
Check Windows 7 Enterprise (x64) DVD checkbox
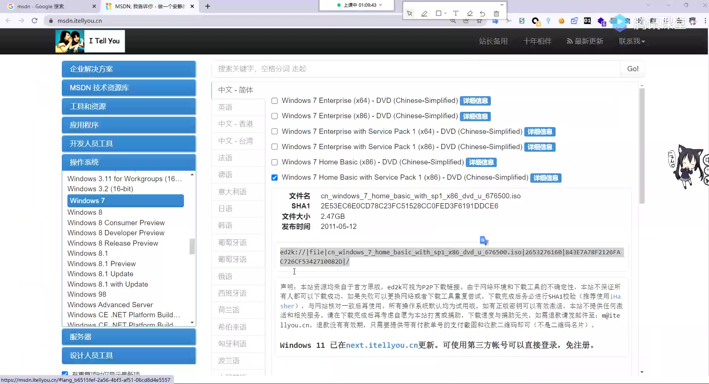[x=275, y=101]
